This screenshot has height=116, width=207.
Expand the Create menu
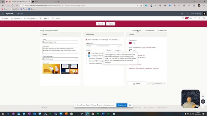coord(45,18)
